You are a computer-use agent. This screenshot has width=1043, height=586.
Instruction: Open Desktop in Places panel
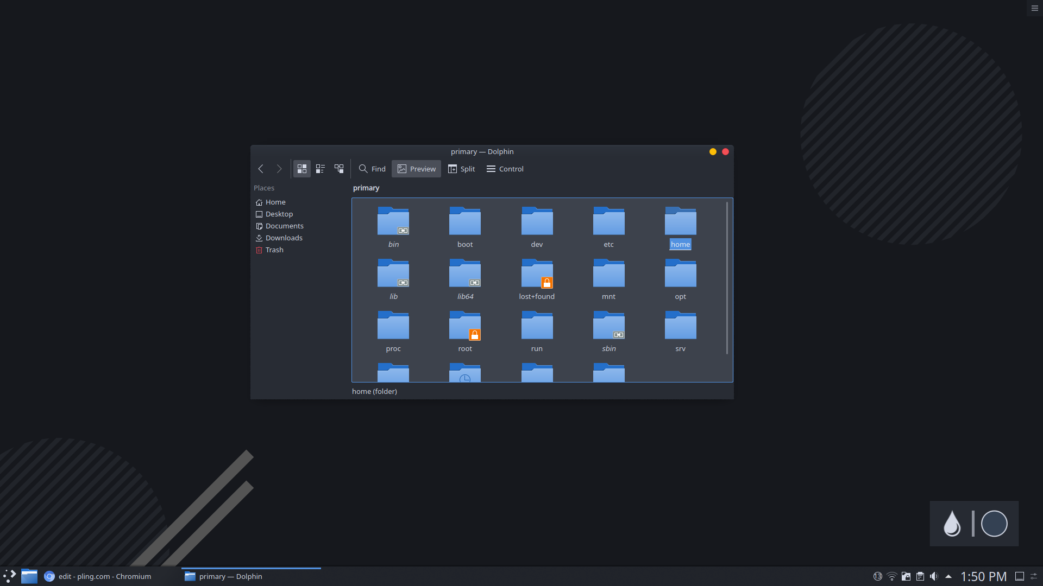tap(274, 214)
